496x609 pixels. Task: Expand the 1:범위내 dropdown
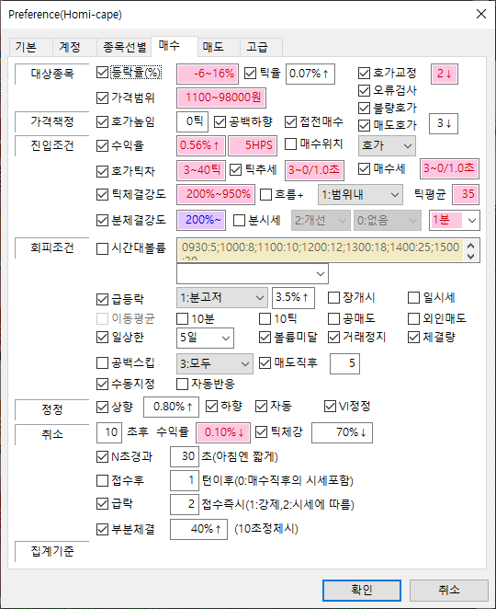(360, 195)
